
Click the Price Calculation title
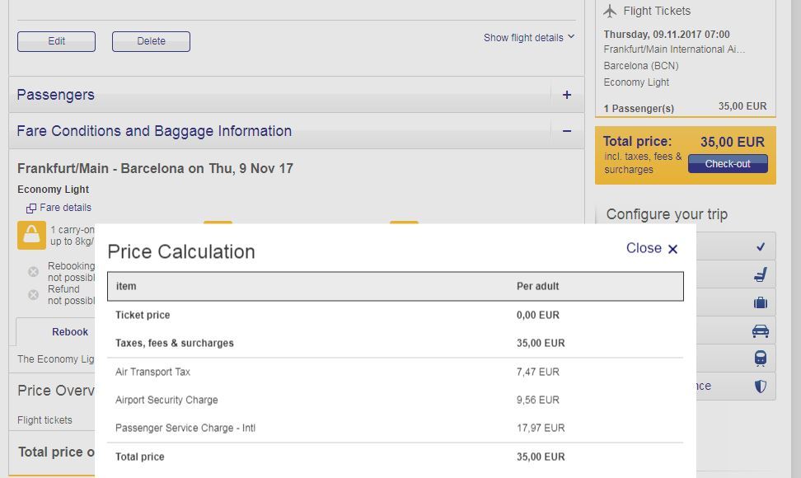181,251
